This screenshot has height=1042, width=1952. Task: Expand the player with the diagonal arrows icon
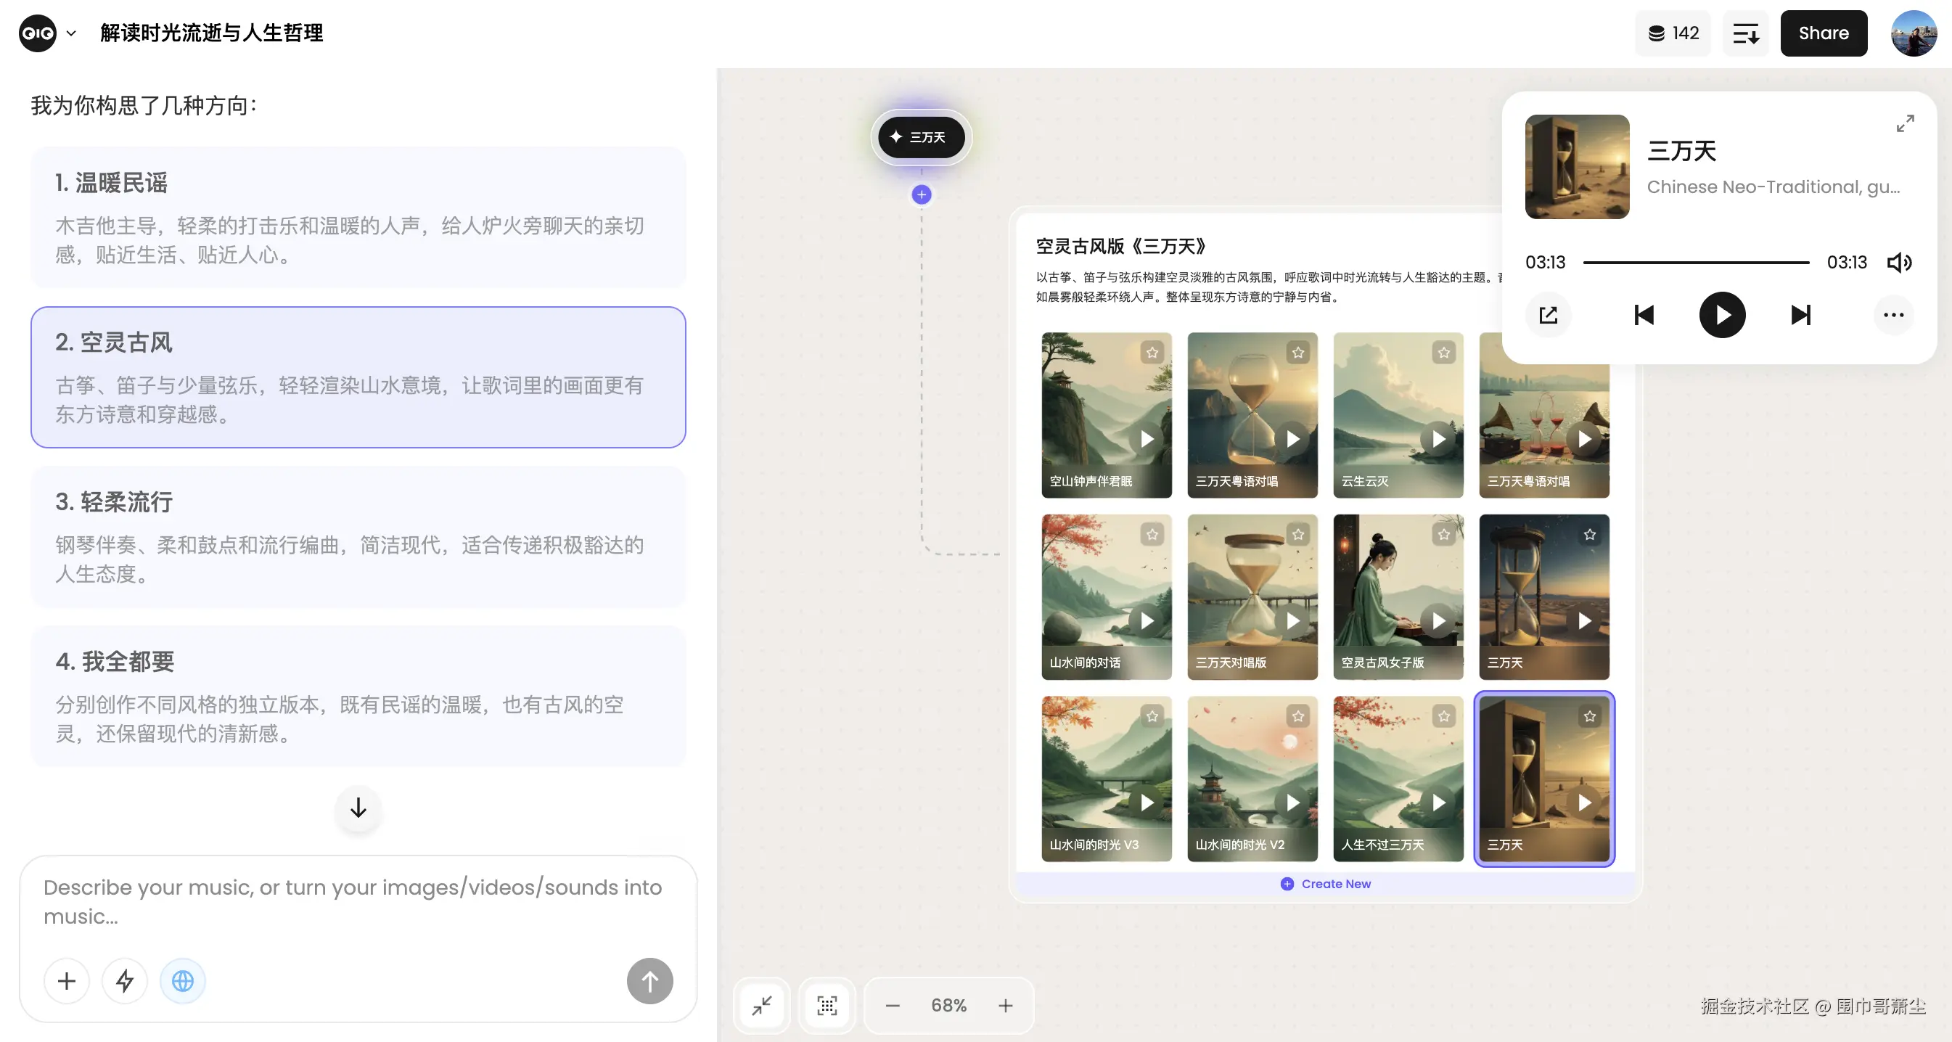pyautogui.click(x=1906, y=123)
